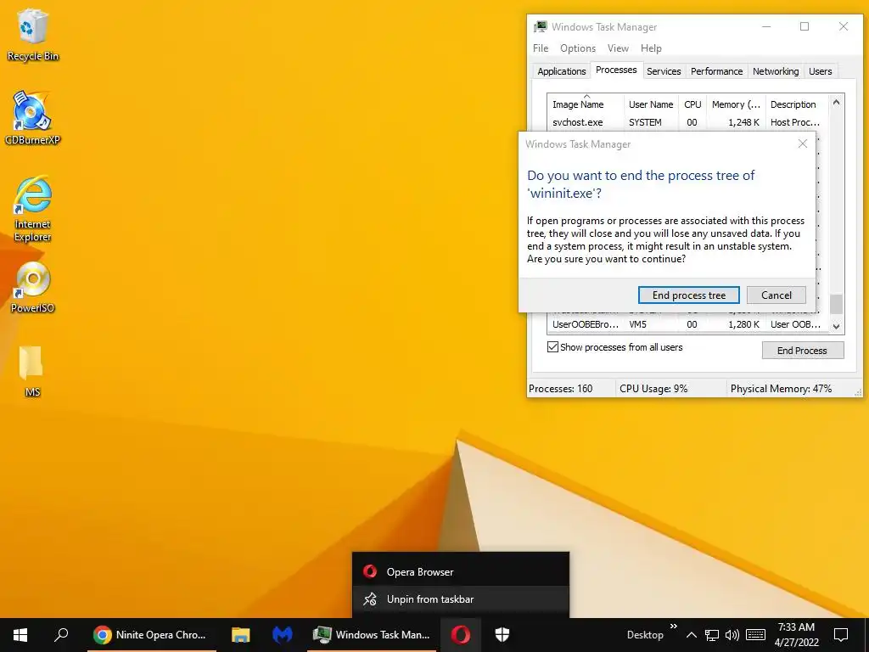Maximize the Windows Task Manager window
This screenshot has width=869, height=652.
tap(805, 26)
